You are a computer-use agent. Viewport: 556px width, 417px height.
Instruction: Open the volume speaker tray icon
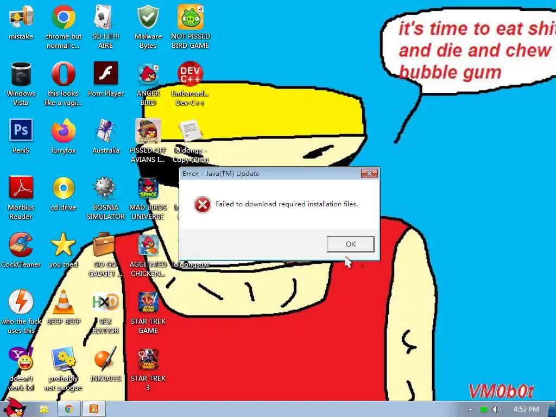coord(497,409)
